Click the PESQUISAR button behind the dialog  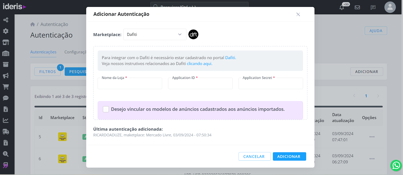(x=76, y=72)
